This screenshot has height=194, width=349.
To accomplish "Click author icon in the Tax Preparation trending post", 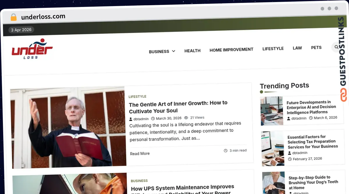I will [x=289, y=153].
